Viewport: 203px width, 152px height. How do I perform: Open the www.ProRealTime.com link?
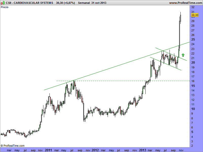pyautogui.click(x=185, y=3)
